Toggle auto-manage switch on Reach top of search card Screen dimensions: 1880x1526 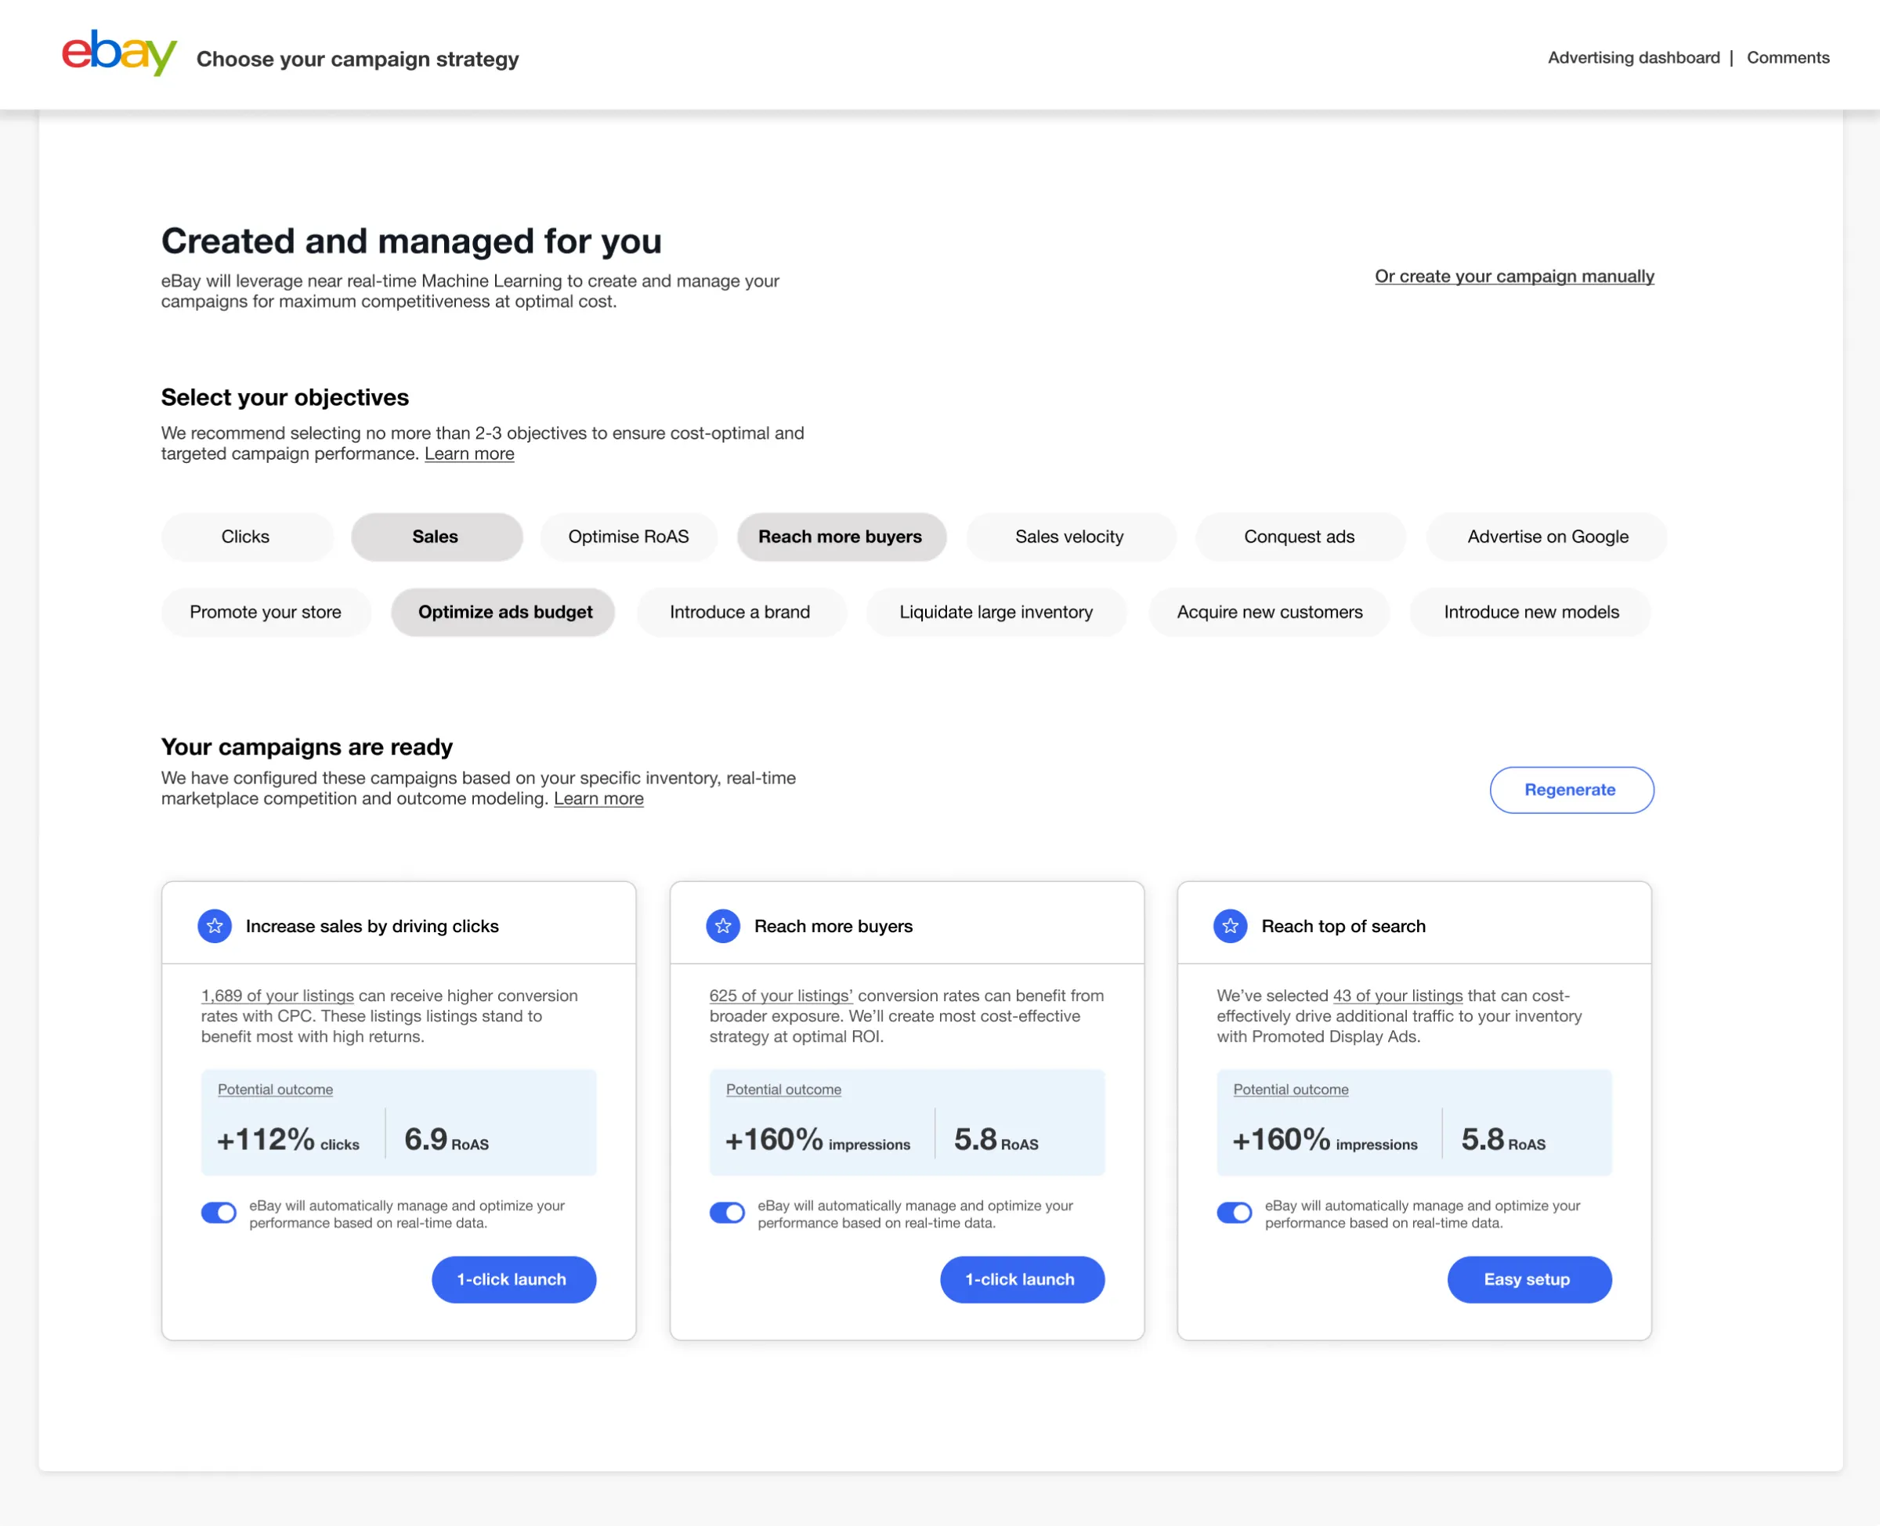[1235, 1213]
